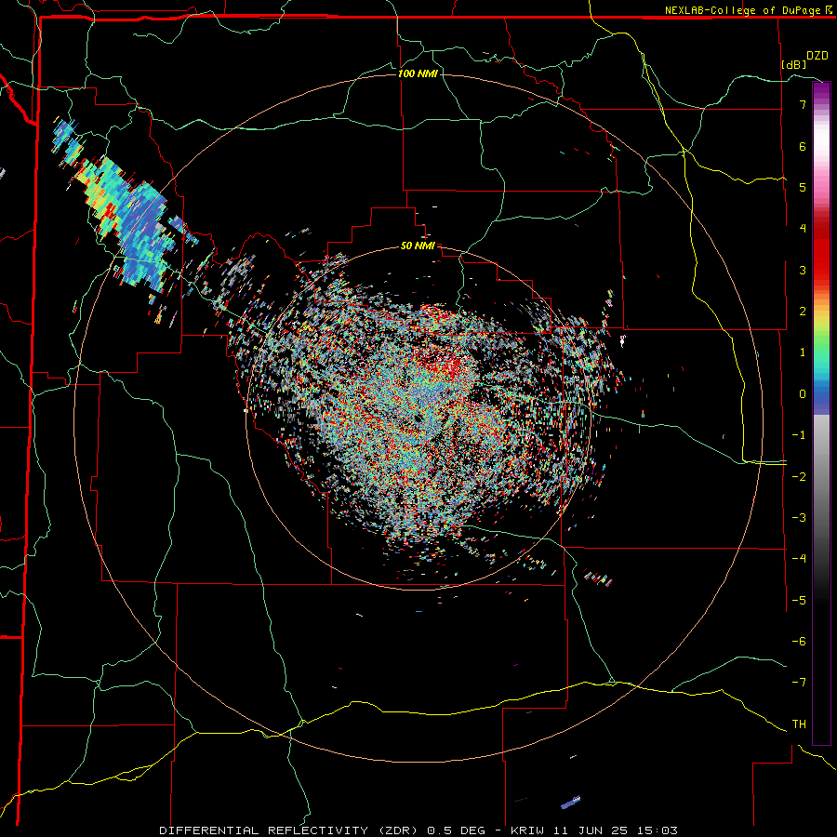The height and width of the screenshot is (837, 837).
Task: Click the -7 value on the color scale
Action: click(799, 683)
